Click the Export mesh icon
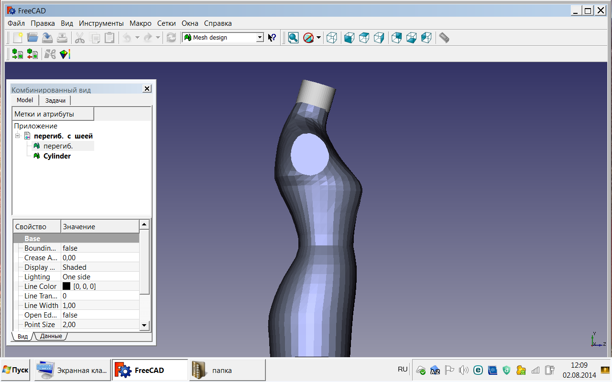 point(33,54)
